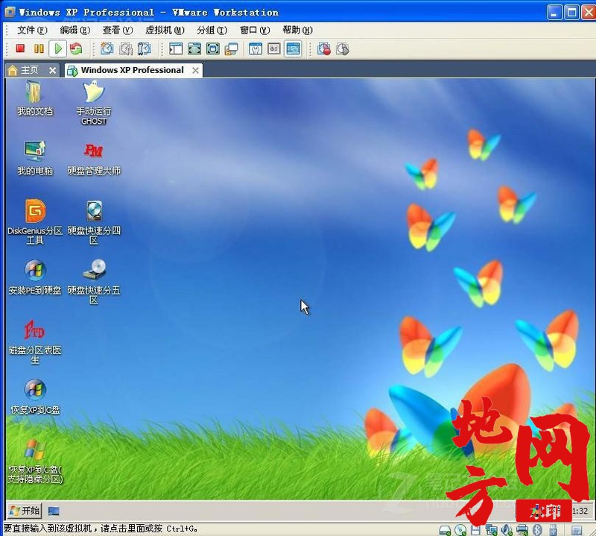Open the 虚拟机(M) menu
The image size is (596, 536).
click(165, 30)
